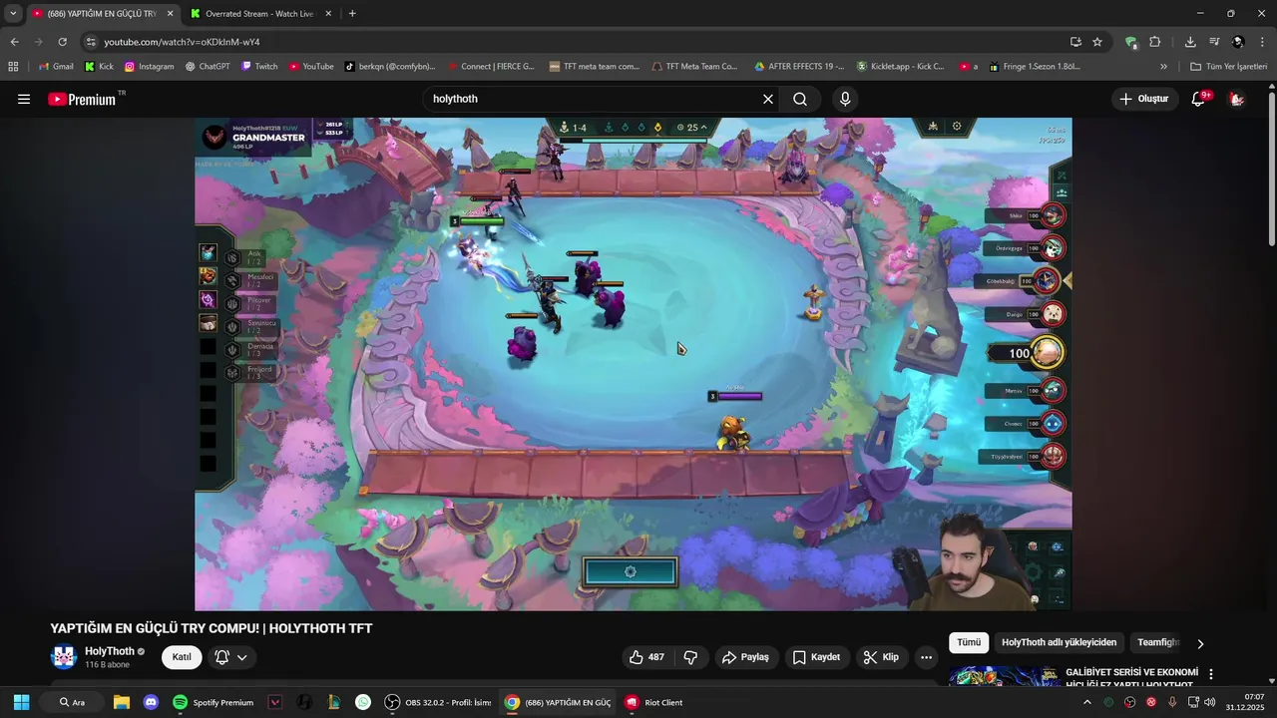This screenshot has height=718, width=1277.
Task: Open options for the GALİBİYET SERİSİ video
Action: pyautogui.click(x=1211, y=674)
